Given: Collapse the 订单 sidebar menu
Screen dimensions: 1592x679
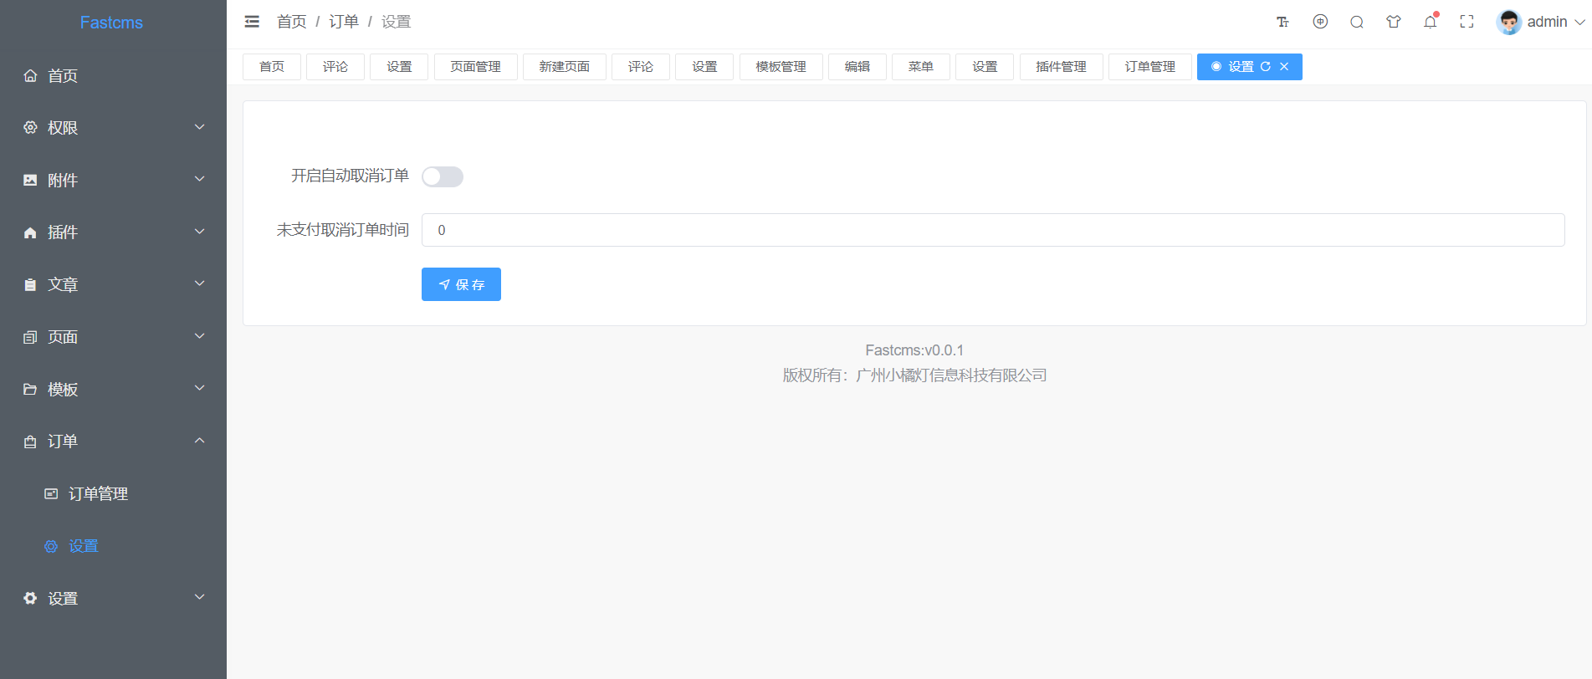Looking at the screenshot, I should pos(113,441).
